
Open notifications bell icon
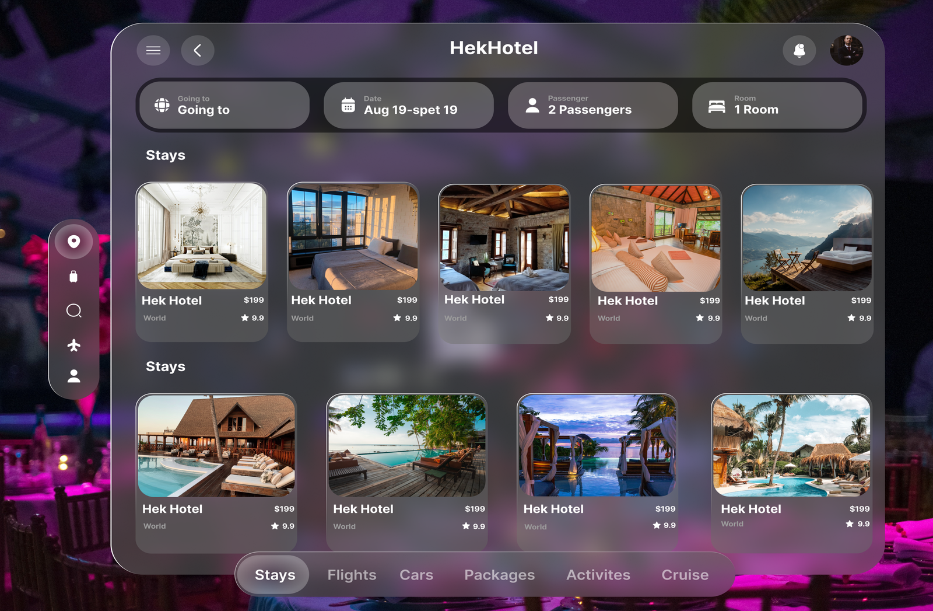[x=799, y=50]
